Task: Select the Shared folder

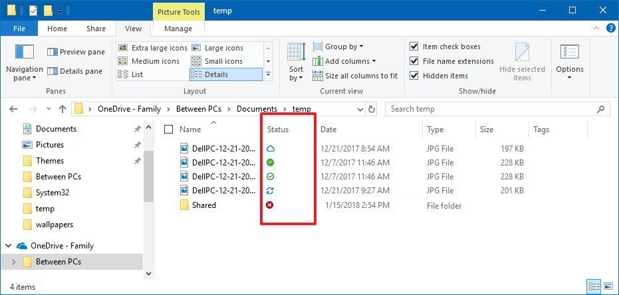Action: pyautogui.click(x=204, y=205)
